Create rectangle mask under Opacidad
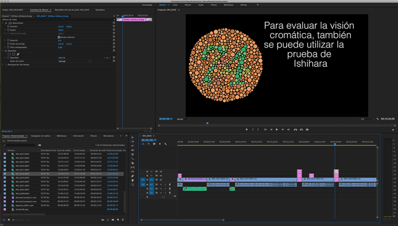Viewport: 398px width, 226px height. tap(14, 54)
